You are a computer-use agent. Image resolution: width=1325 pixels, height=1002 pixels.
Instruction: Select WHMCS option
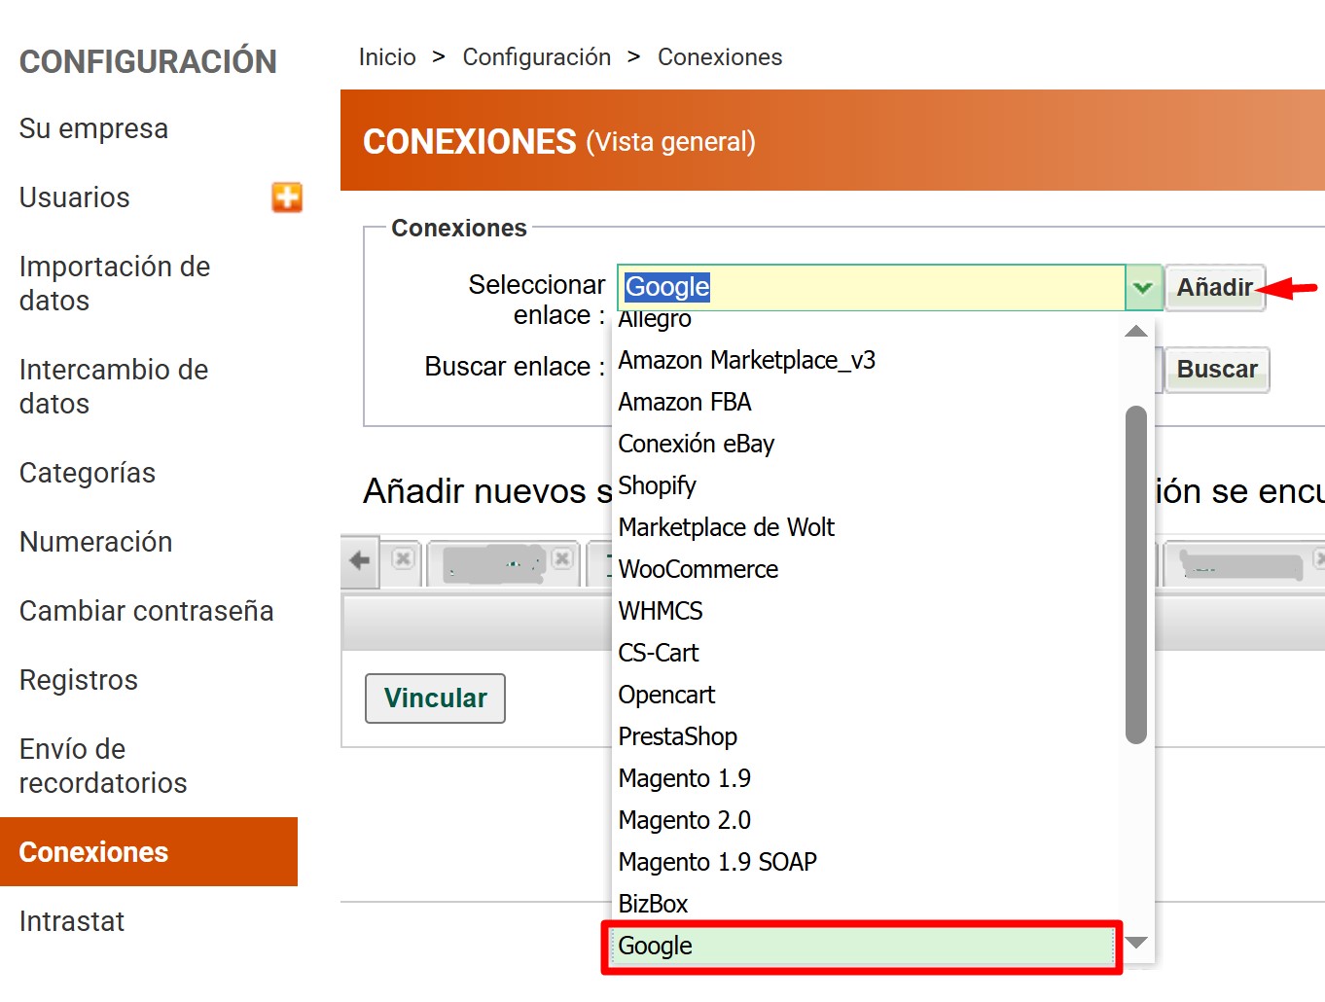tap(661, 611)
